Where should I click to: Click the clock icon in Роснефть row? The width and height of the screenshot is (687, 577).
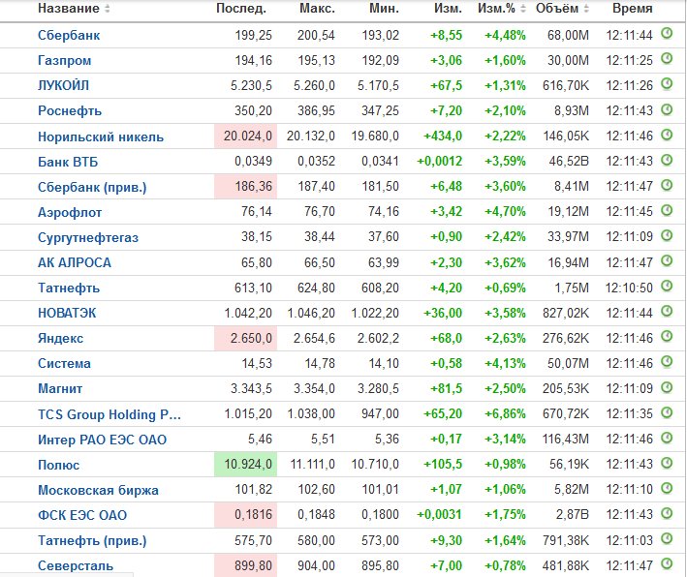667,109
